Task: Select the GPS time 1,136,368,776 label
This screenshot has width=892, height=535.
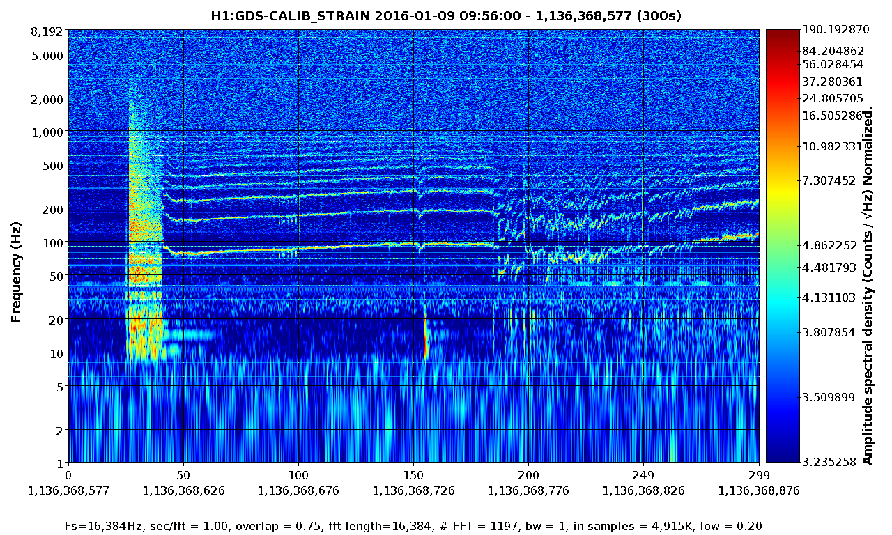Action: pyautogui.click(x=528, y=490)
